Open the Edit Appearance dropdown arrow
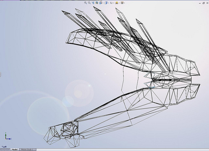The width and height of the screenshot is (209, 151). (x=119, y=3)
